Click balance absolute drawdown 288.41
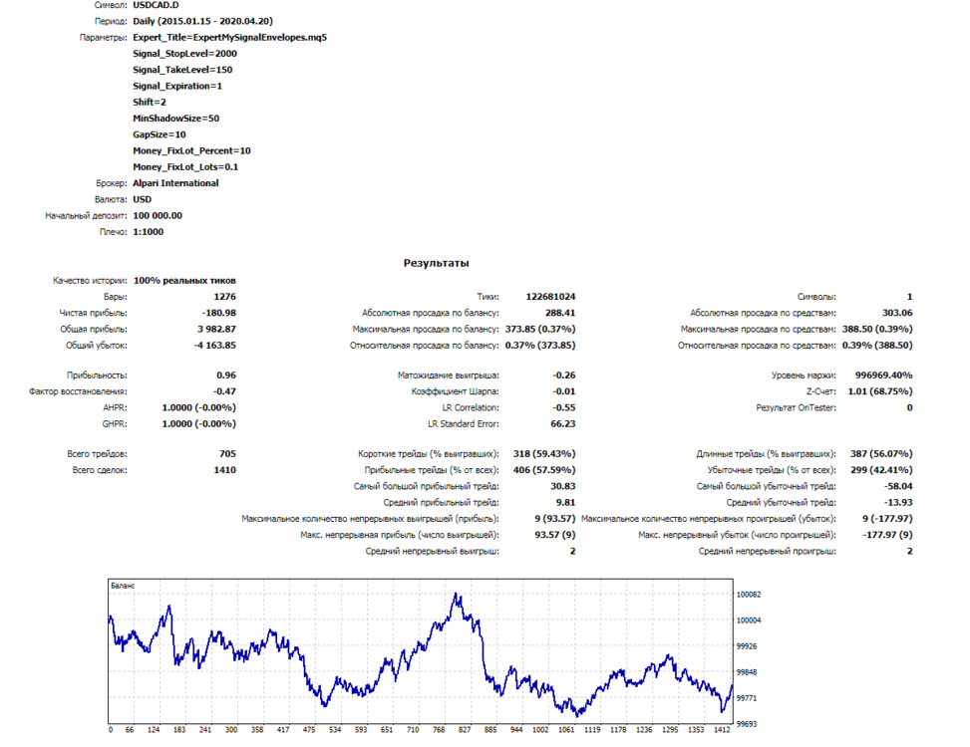The height and width of the screenshot is (747, 970). [560, 313]
